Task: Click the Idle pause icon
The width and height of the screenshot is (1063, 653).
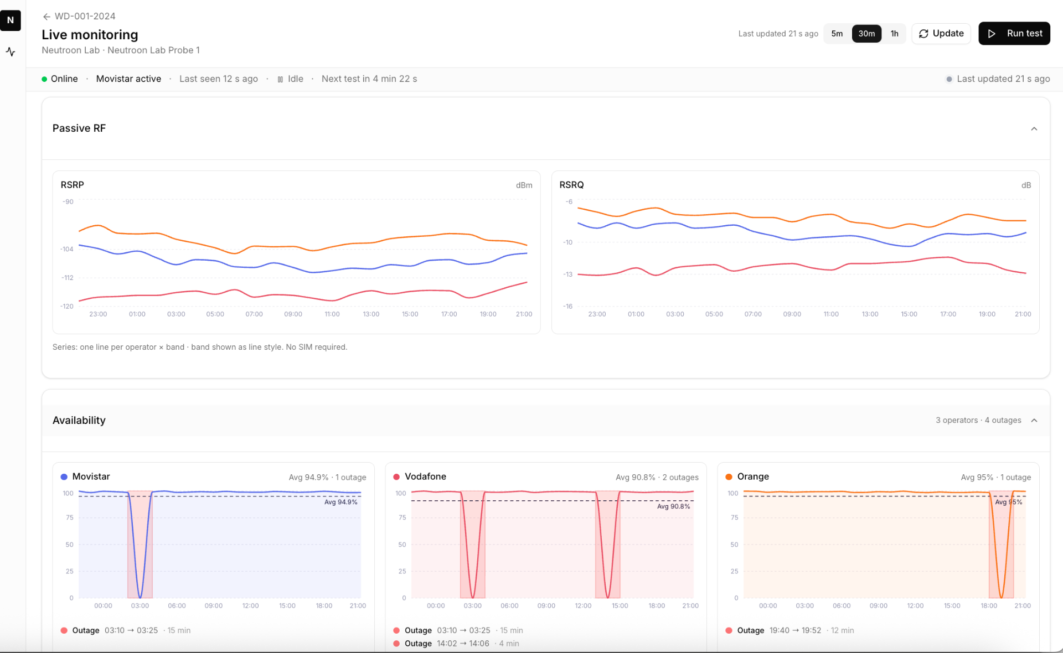Action: pos(280,79)
